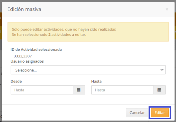The height and width of the screenshot is (122, 176).
Task: Close the Edición masiva dialog
Action: coord(167,9)
